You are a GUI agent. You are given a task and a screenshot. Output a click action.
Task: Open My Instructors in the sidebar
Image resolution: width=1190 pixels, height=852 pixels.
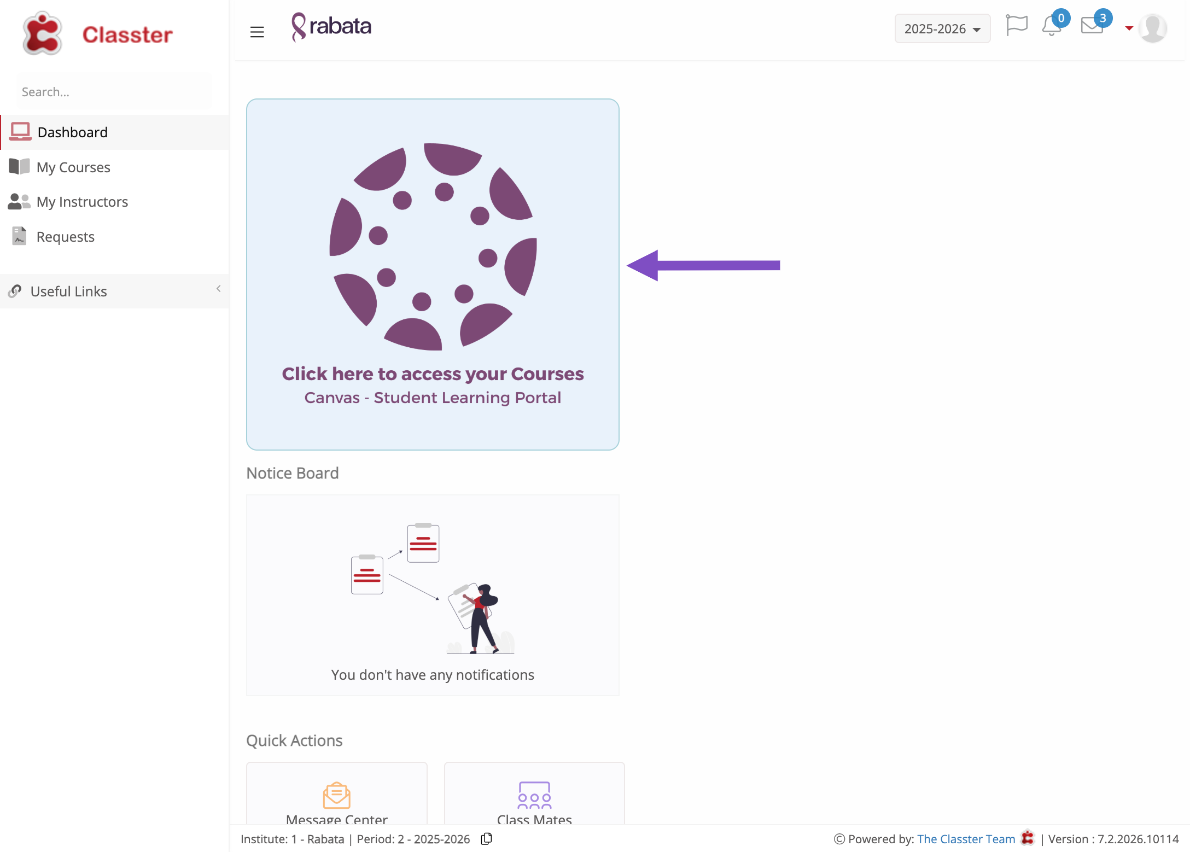click(115, 202)
